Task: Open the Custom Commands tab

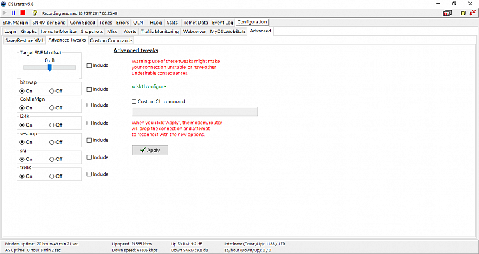Action: [x=111, y=40]
